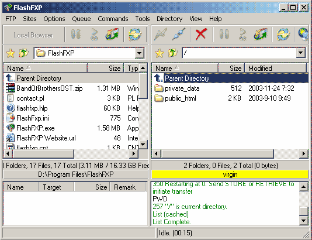Click the up-folder icon in local pane
Viewport: 312px width, 240px height.
tap(24, 53)
